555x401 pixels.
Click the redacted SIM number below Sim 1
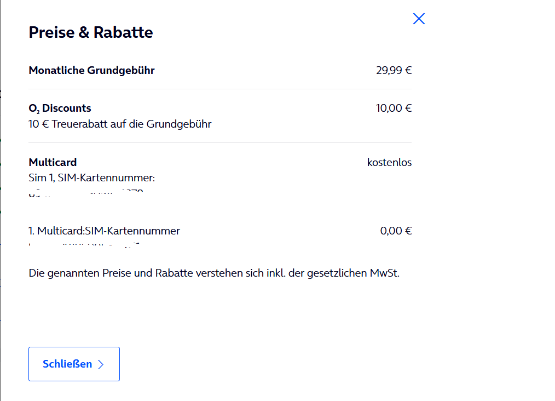86,193
